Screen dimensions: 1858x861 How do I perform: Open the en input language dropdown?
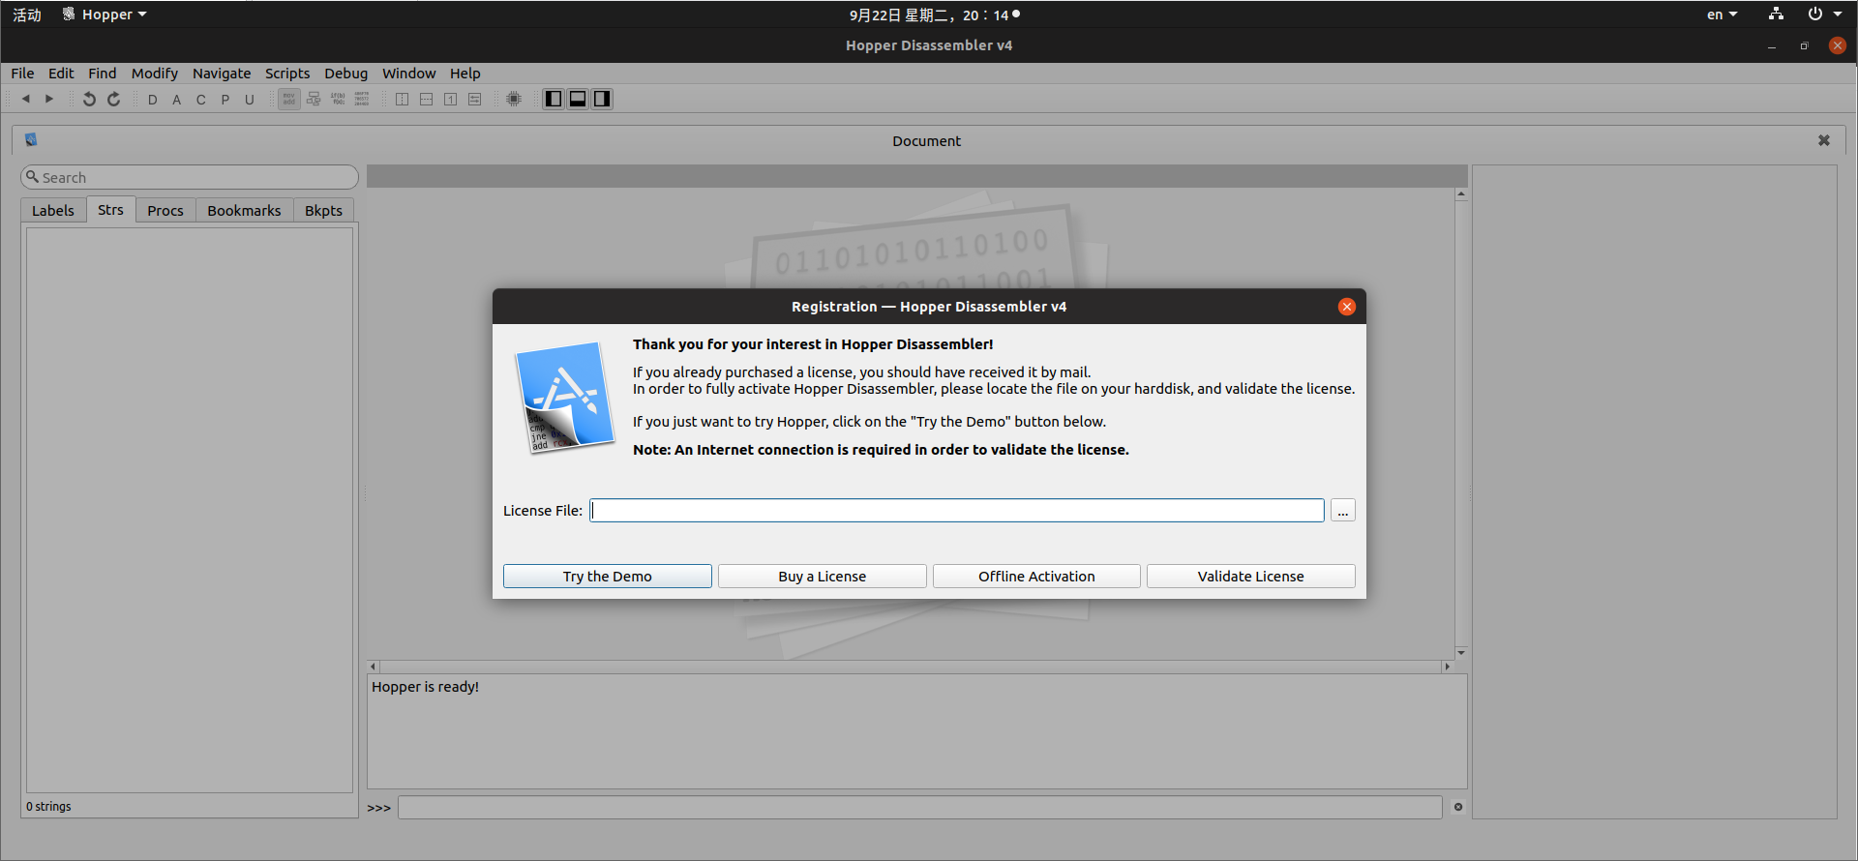pyautogui.click(x=1723, y=15)
